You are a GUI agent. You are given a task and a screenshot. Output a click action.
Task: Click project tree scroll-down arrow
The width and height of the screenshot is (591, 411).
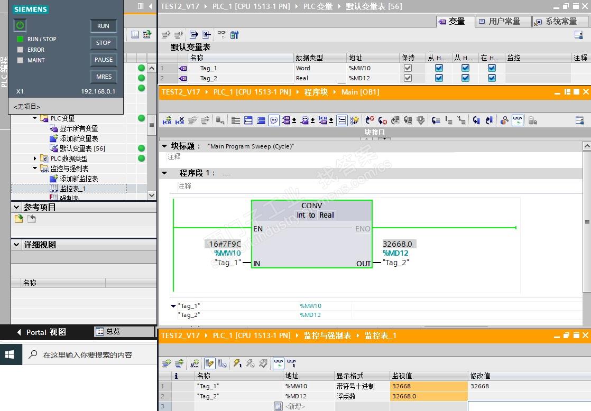click(152, 195)
